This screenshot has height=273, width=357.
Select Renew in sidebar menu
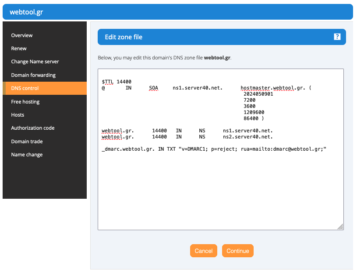[x=19, y=48]
